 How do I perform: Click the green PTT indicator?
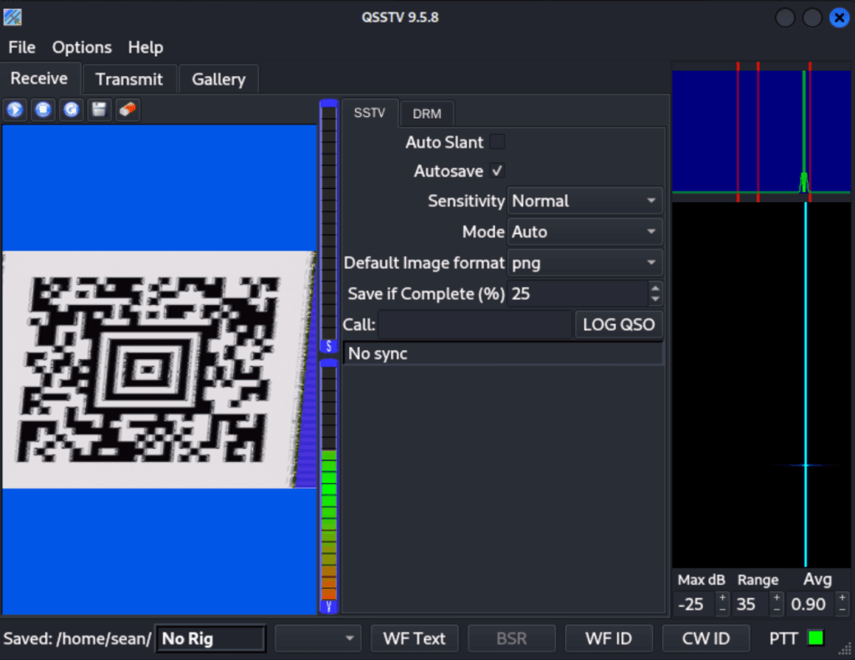(816, 638)
